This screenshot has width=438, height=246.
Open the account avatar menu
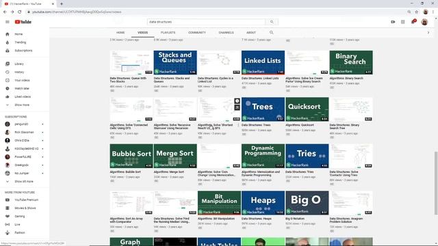(424, 22)
